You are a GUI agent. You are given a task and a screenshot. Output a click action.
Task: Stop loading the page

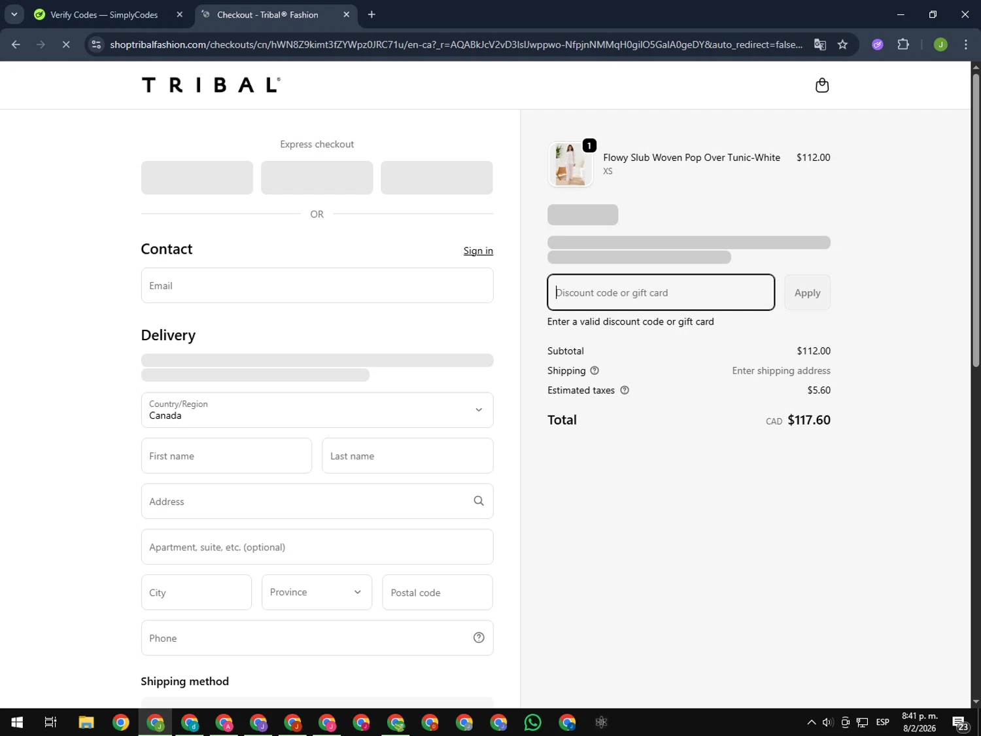(66, 44)
